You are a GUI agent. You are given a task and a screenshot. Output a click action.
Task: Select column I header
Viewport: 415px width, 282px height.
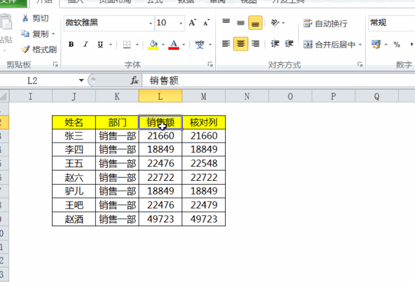tap(30, 96)
